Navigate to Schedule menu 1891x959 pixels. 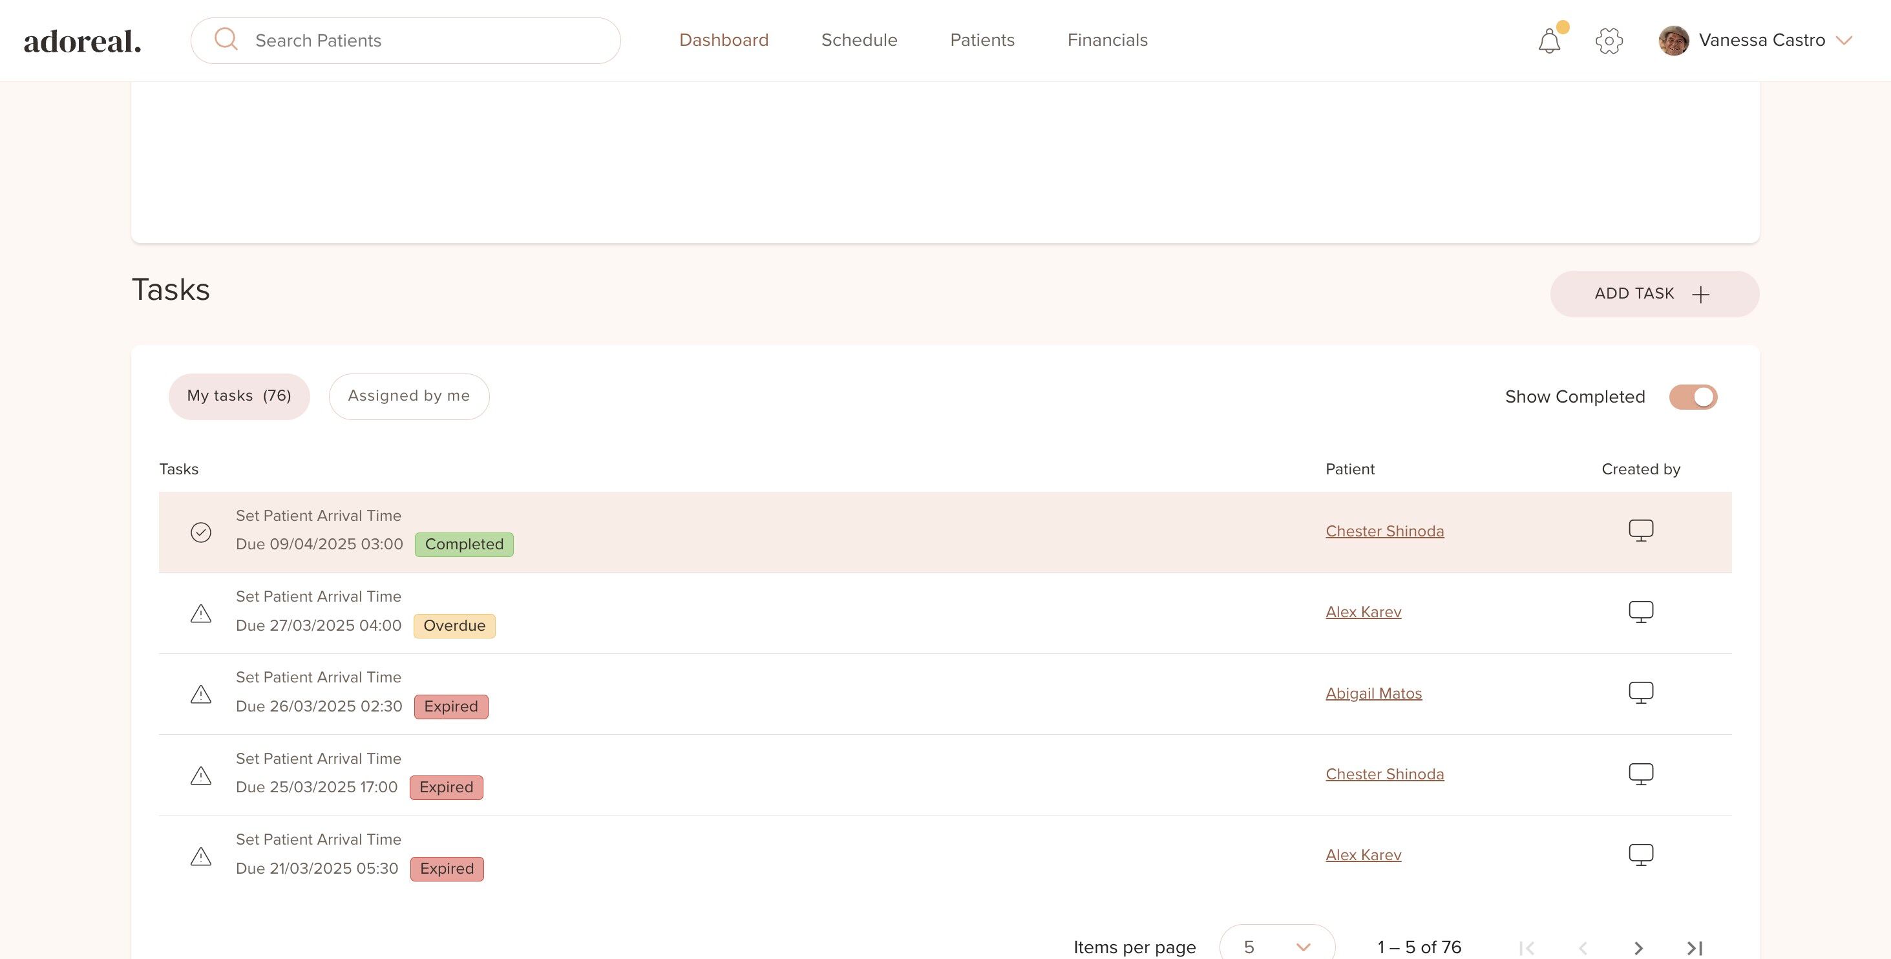tap(859, 40)
